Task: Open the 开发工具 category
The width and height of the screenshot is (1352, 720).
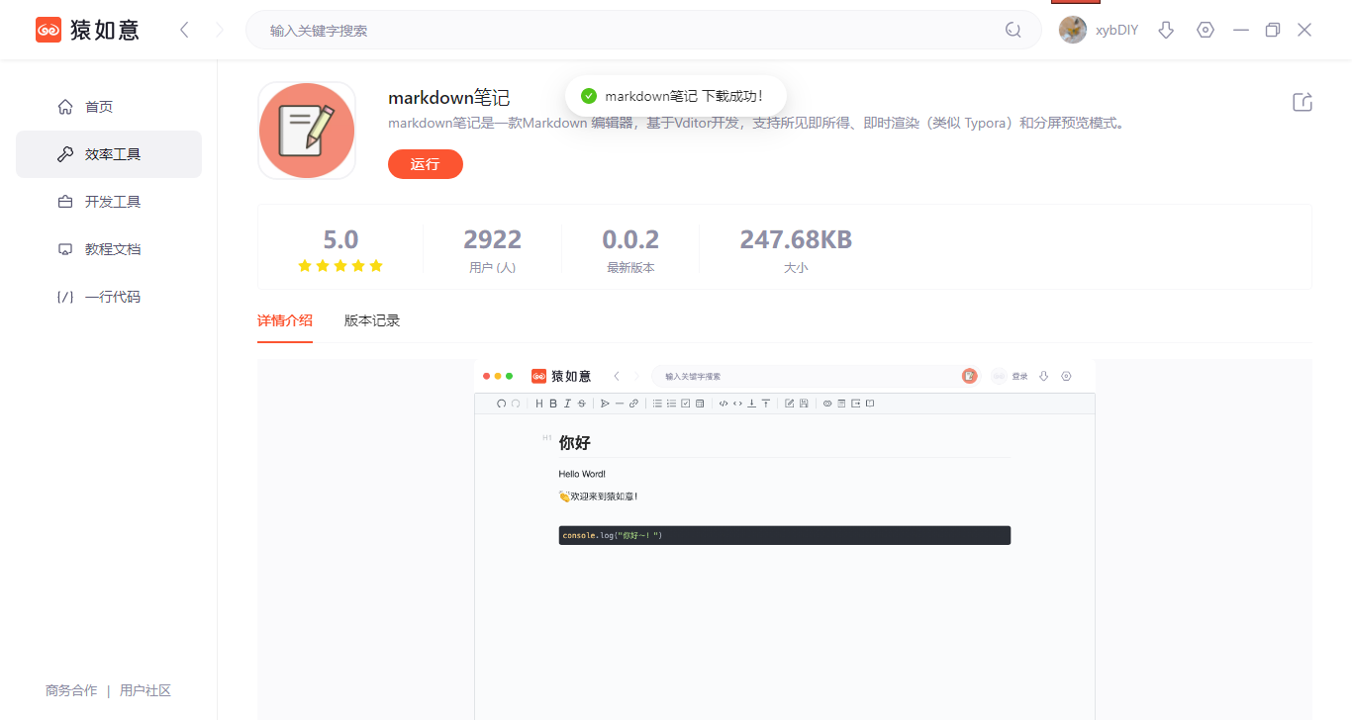Action: (x=109, y=202)
